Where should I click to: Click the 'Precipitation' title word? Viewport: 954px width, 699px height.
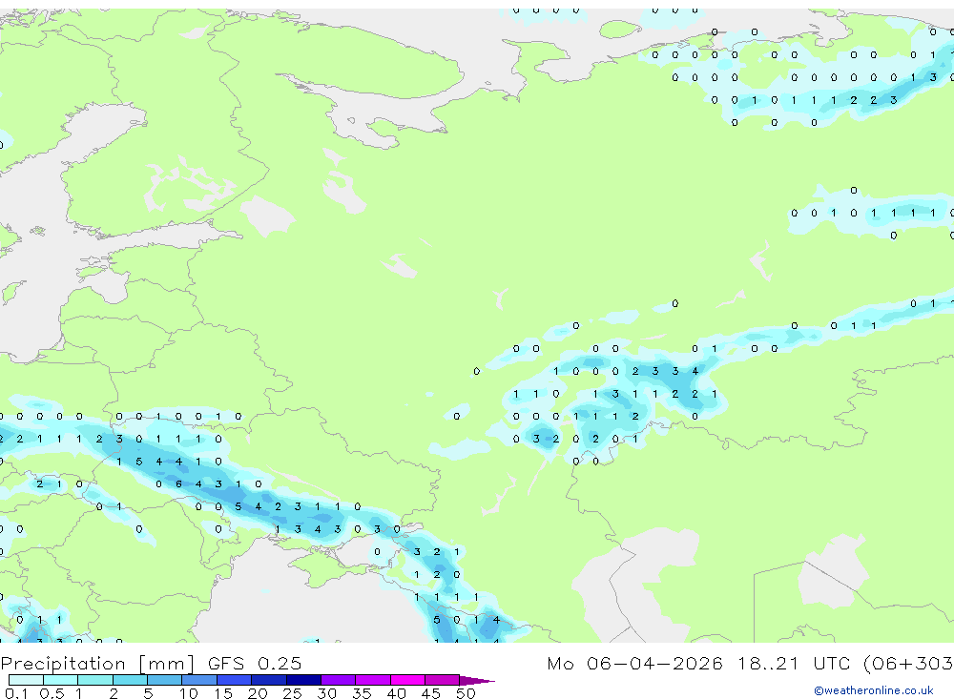click(x=63, y=663)
